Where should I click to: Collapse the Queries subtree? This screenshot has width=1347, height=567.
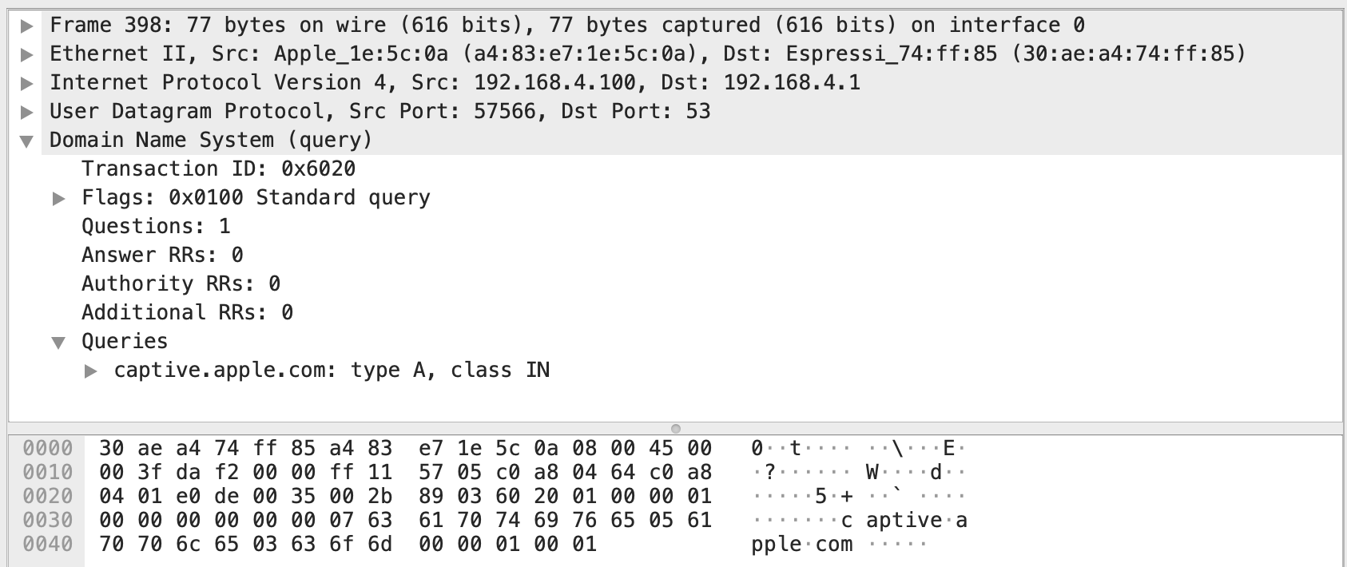[58, 341]
